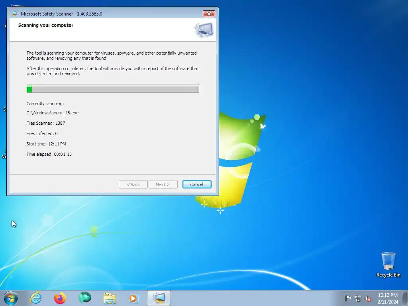
Task: Launch Firefox from the taskbar
Action: coord(60,298)
